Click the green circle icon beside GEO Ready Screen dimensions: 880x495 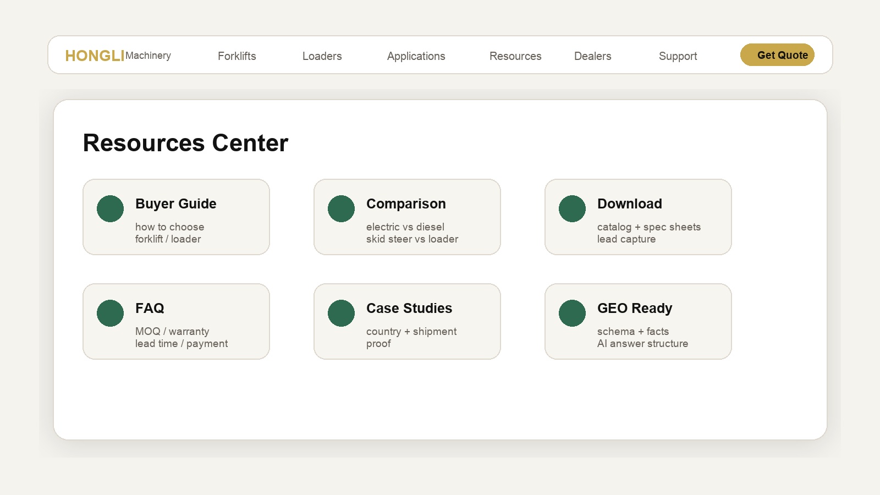pyautogui.click(x=572, y=313)
